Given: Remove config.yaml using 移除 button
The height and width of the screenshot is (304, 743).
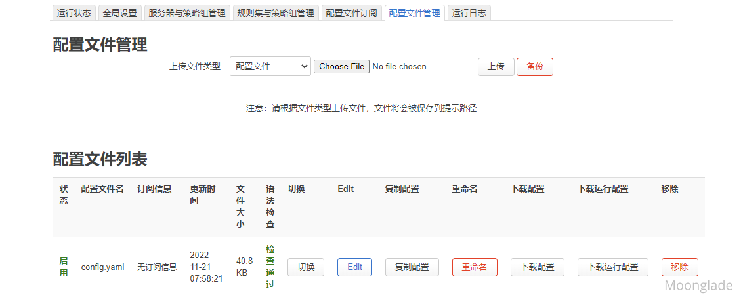Looking at the screenshot, I should 679,267.
